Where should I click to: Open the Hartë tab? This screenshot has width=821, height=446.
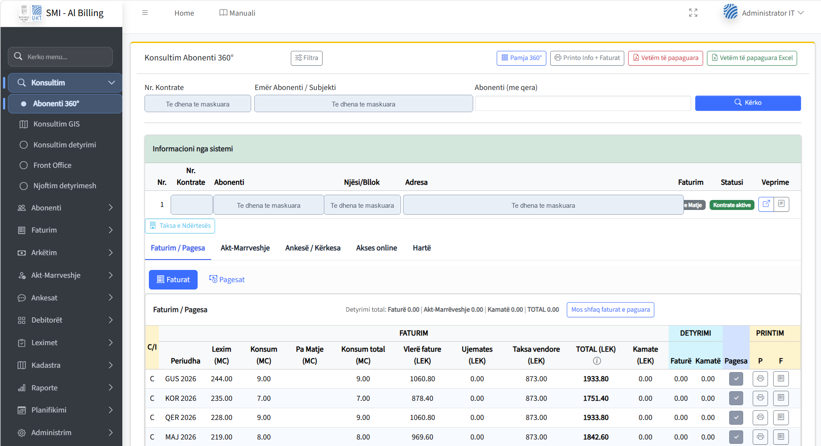(422, 248)
